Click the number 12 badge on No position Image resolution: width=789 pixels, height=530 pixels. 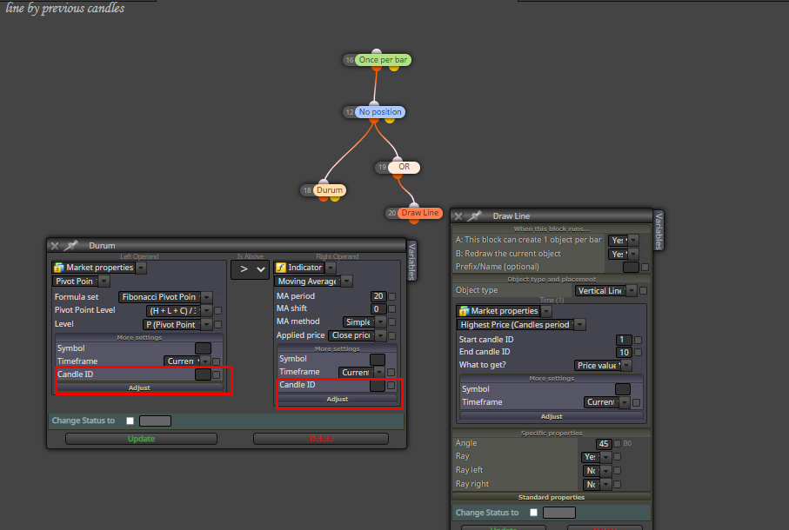click(x=349, y=112)
